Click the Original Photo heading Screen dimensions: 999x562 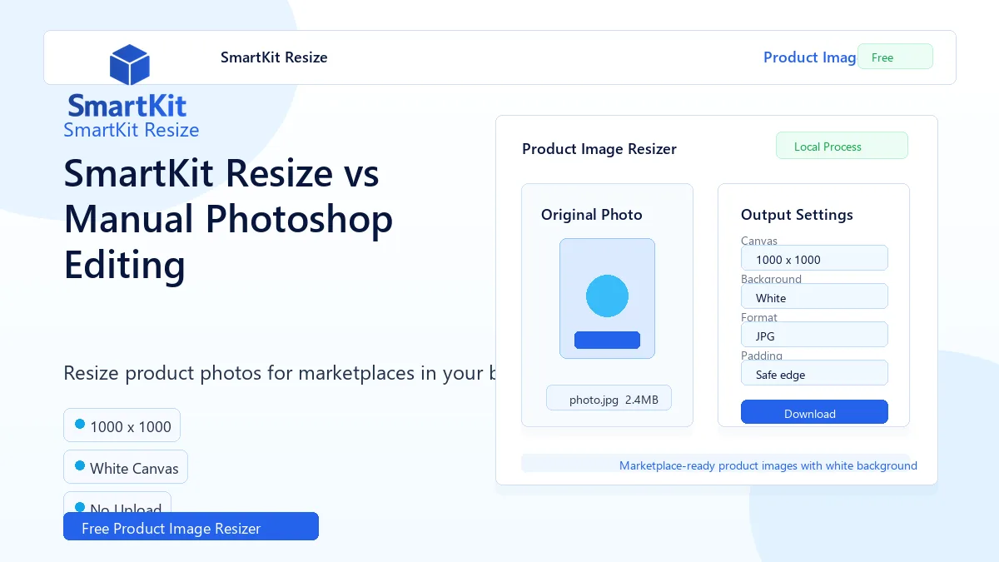[592, 215]
